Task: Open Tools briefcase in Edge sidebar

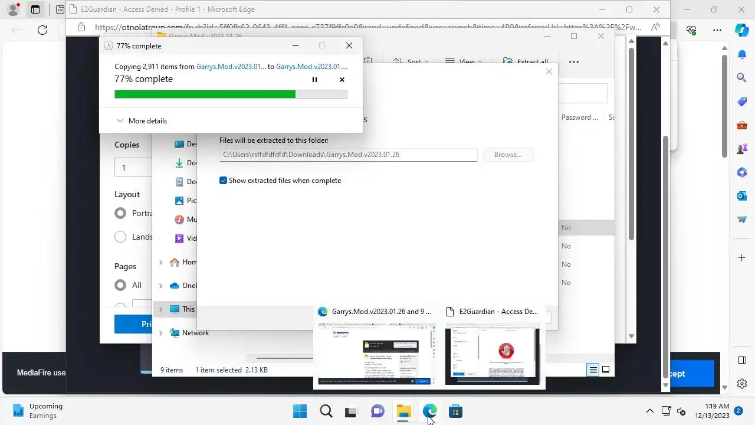Action: 742,125
